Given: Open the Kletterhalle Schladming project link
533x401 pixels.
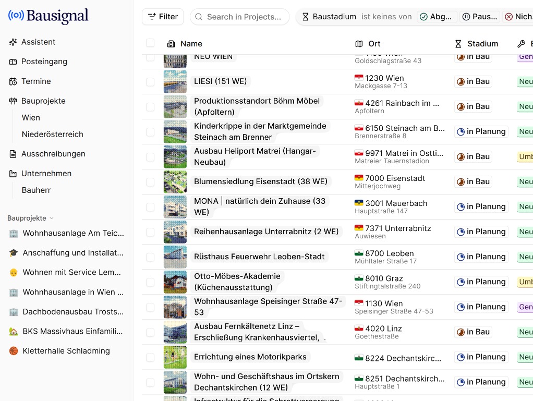Looking at the screenshot, I should tap(66, 351).
